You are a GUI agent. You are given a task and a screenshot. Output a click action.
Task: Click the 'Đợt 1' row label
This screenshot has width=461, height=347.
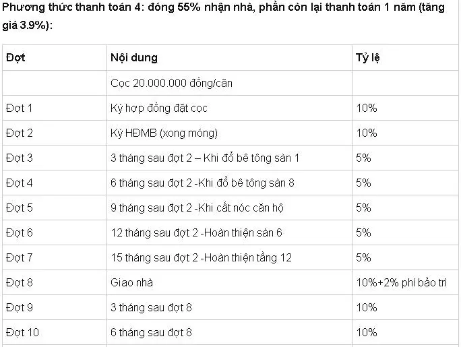(x=20, y=108)
